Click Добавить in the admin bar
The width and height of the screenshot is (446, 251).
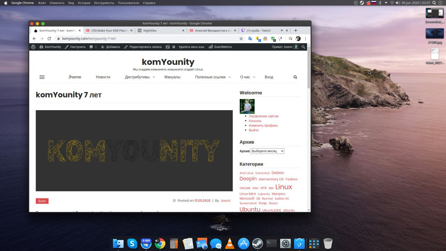click(110, 47)
